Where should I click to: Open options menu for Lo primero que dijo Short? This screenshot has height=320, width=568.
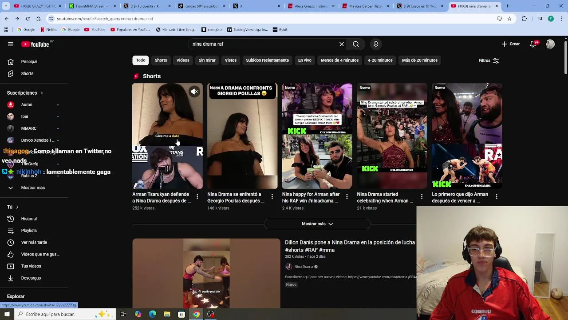(497, 196)
